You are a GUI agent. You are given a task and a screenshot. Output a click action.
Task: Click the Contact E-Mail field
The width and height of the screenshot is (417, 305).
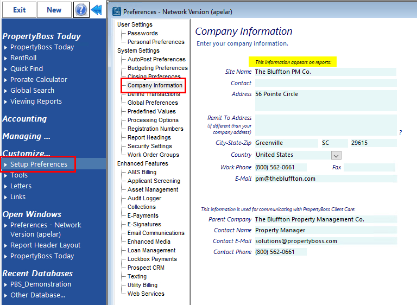click(x=326, y=241)
